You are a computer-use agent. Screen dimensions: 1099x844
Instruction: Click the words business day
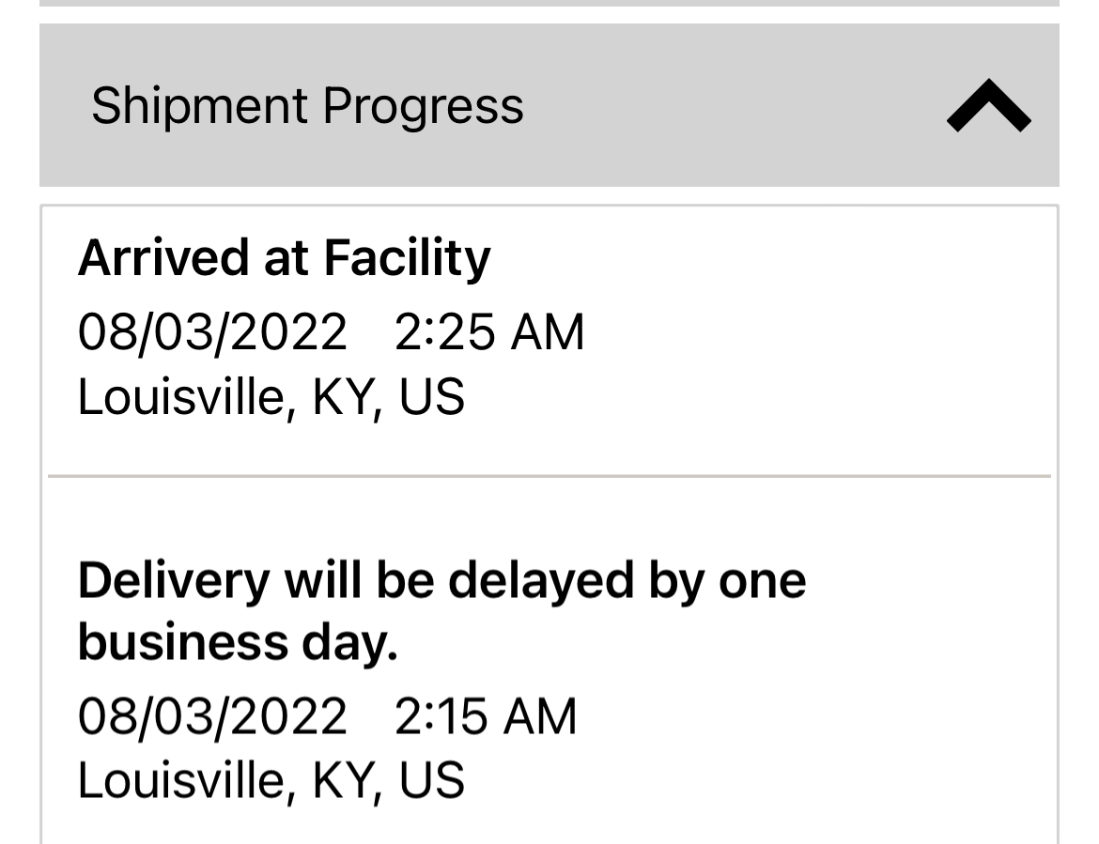[x=238, y=643]
